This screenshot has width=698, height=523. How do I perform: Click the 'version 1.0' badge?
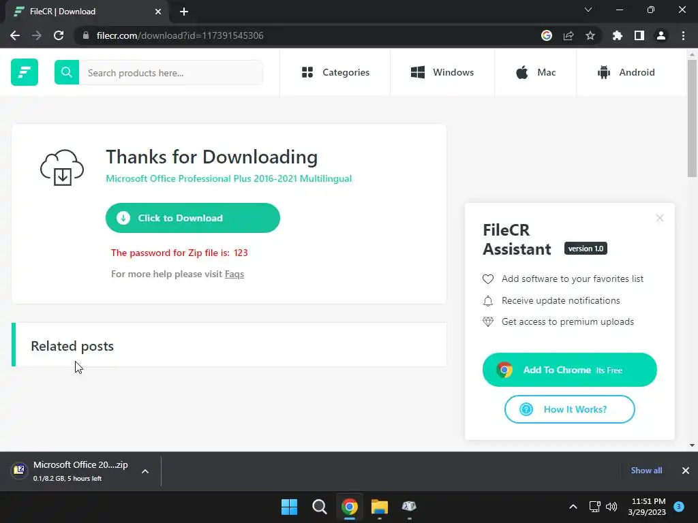pos(586,249)
